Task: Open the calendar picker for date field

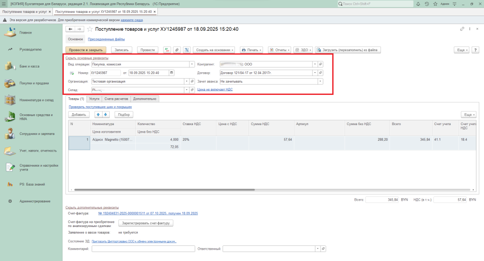Action: 171,73
